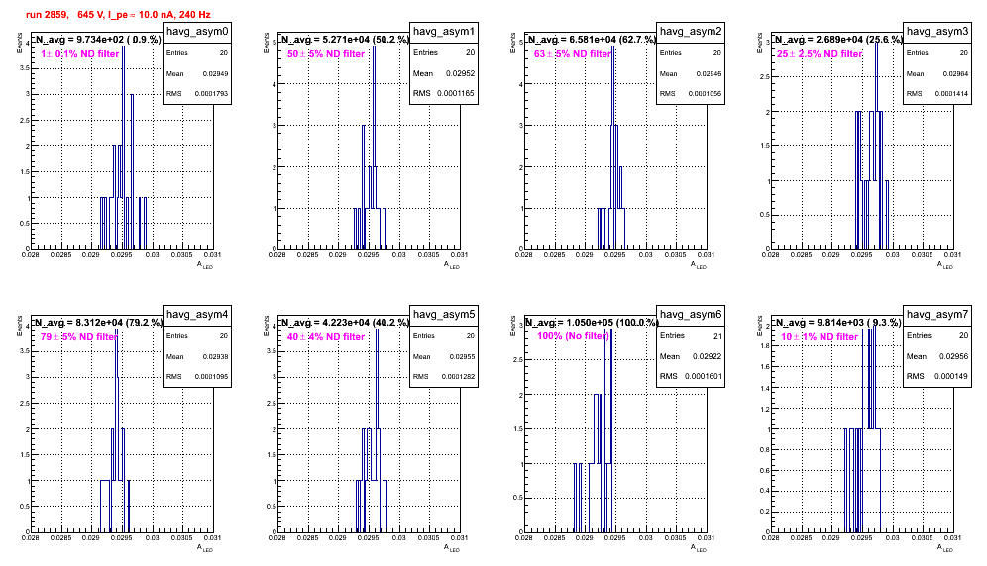Click Mean 0.02955 in havg_asym5 stats
Viewport: 987px width, 566px height.
point(444,356)
